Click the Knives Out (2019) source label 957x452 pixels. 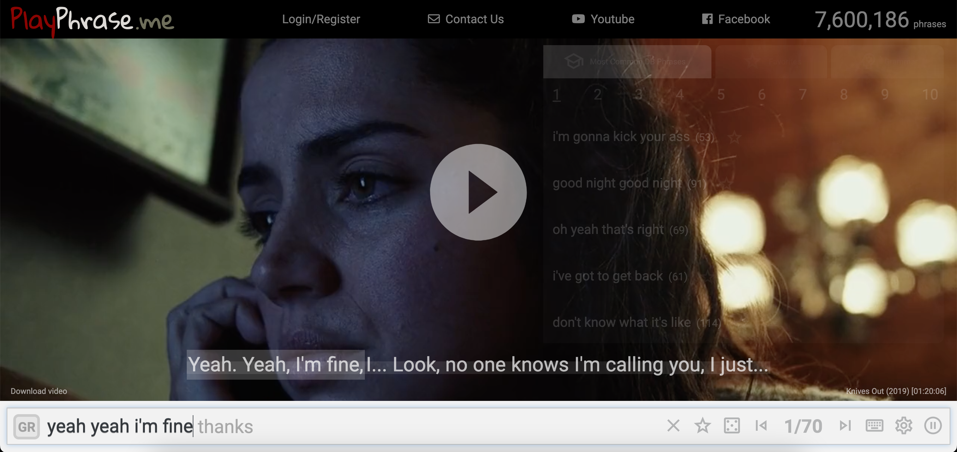(x=896, y=391)
